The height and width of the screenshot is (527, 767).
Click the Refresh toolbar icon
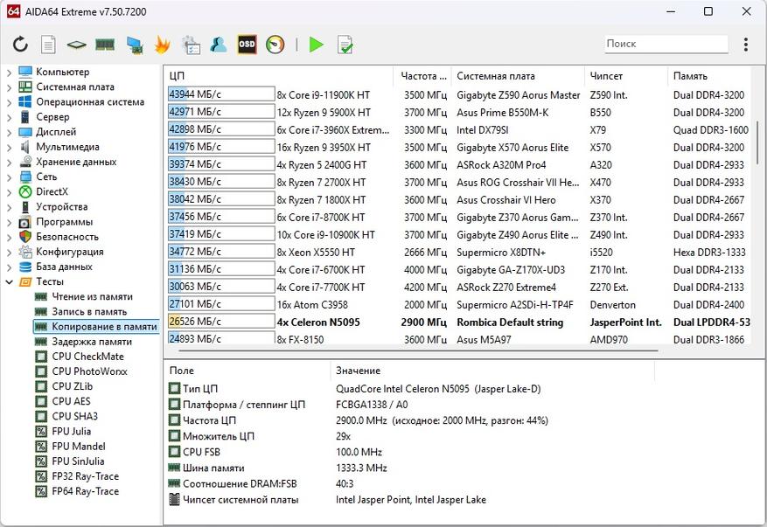[x=20, y=45]
